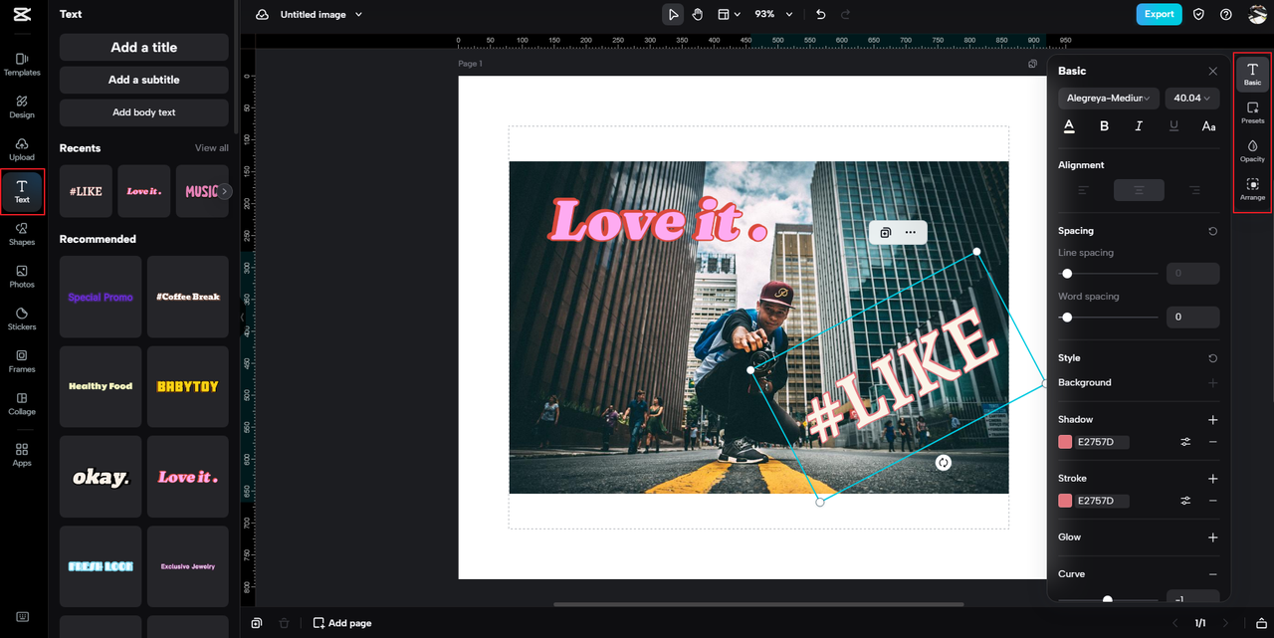Click the Export button
The width and height of the screenshot is (1274, 638).
1159,14
